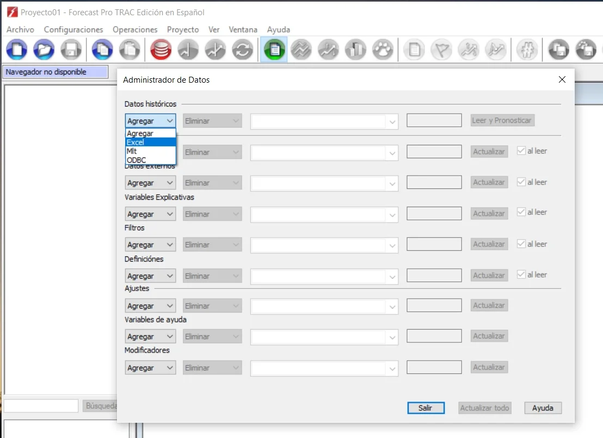The height and width of the screenshot is (438, 603).
Task: Open the Ver menu
Action: tap(214, 29)
